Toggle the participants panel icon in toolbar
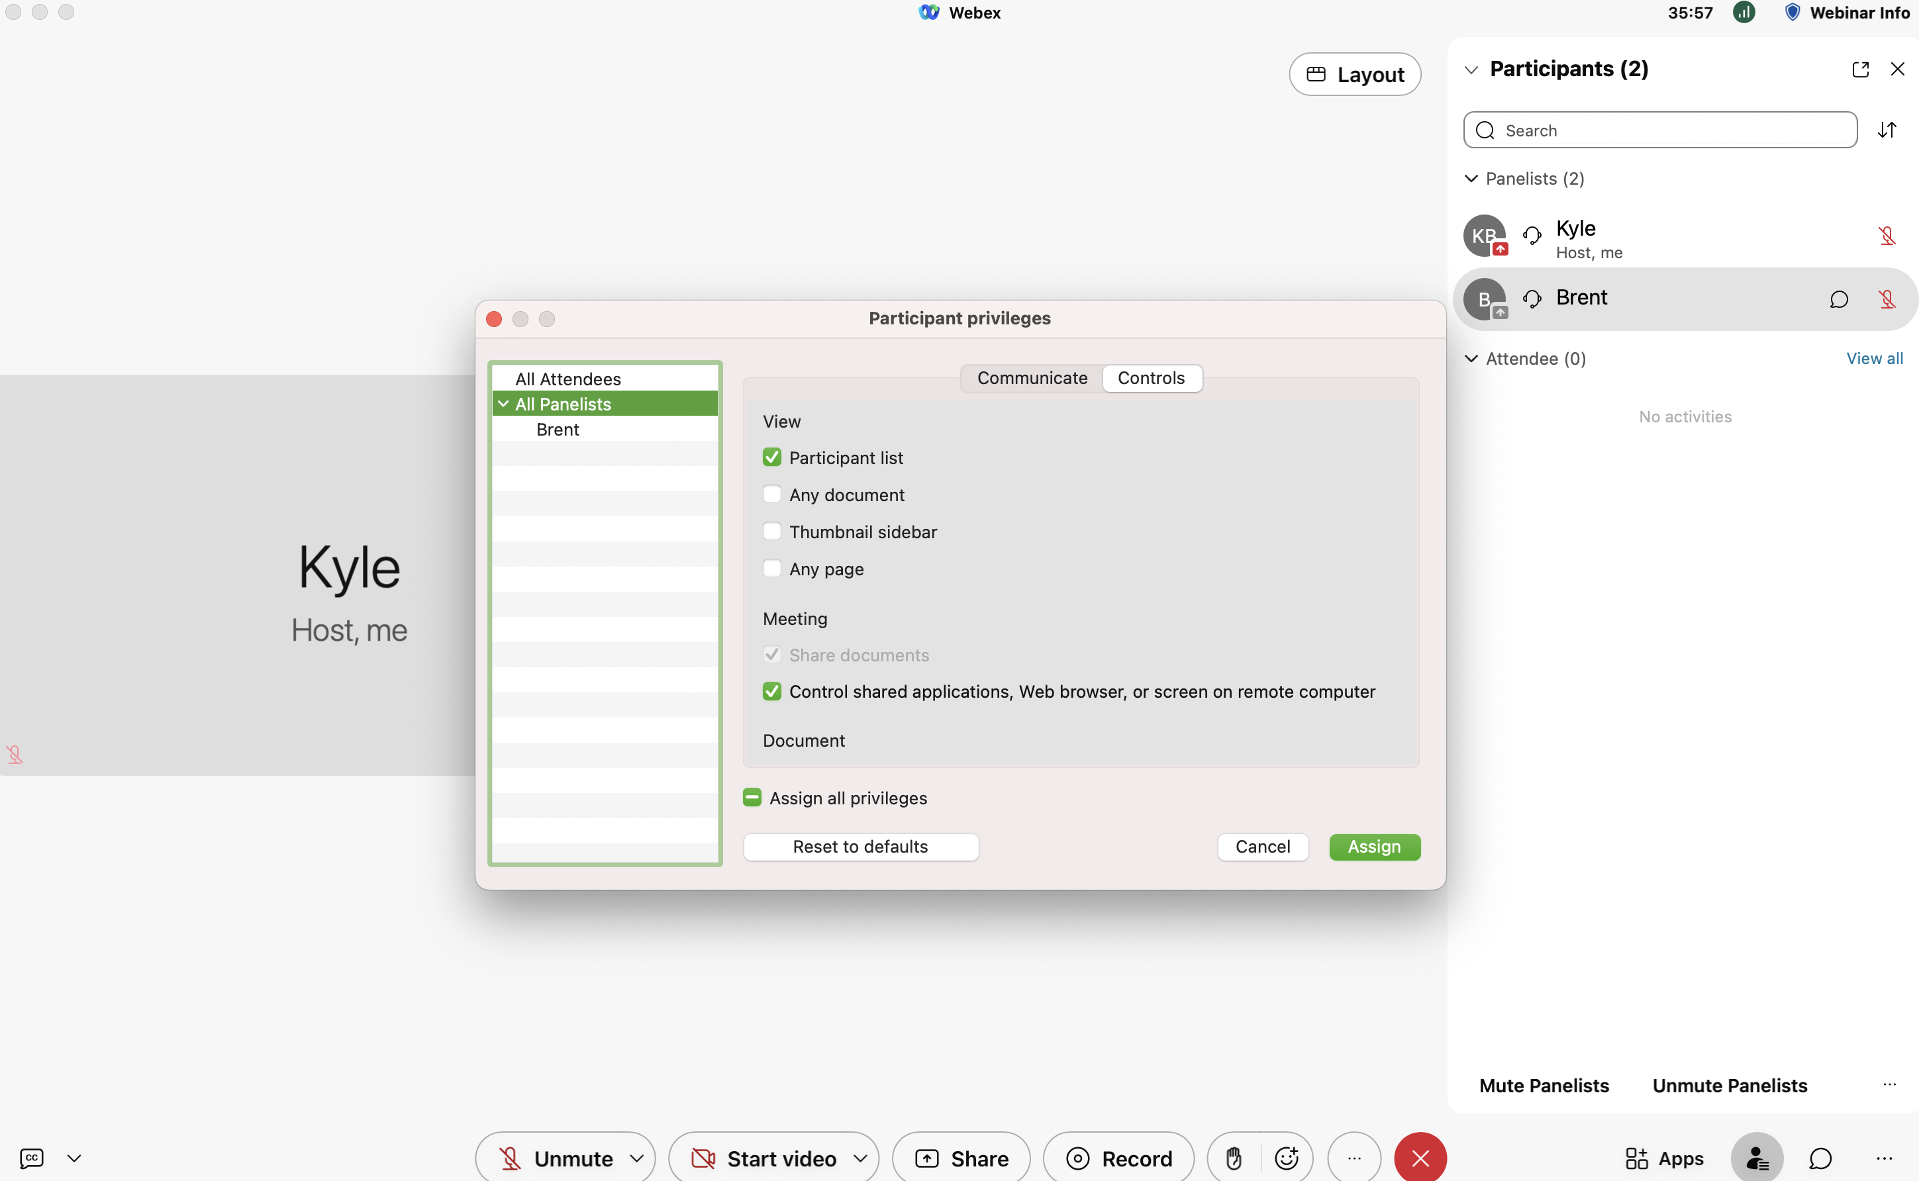The height and width of the screenshot is (1181, 1919). click(x=1757, y=1158)
